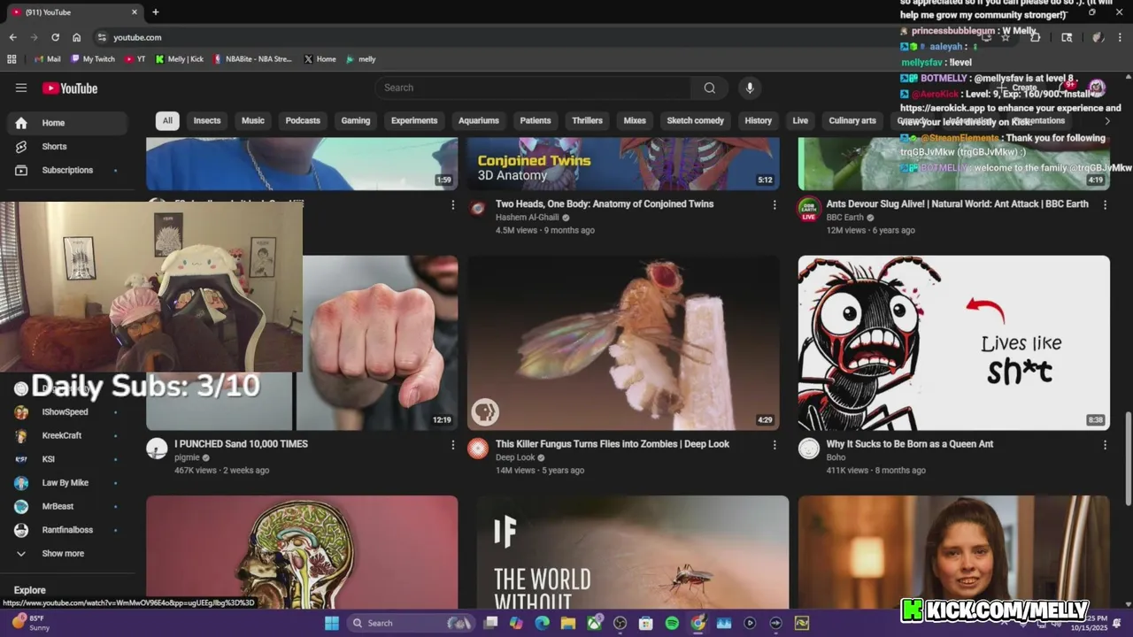Viewport: 1133px width, 637px height.
Task: Open the MrBeast subscription channel
Action: pos(66,506)
